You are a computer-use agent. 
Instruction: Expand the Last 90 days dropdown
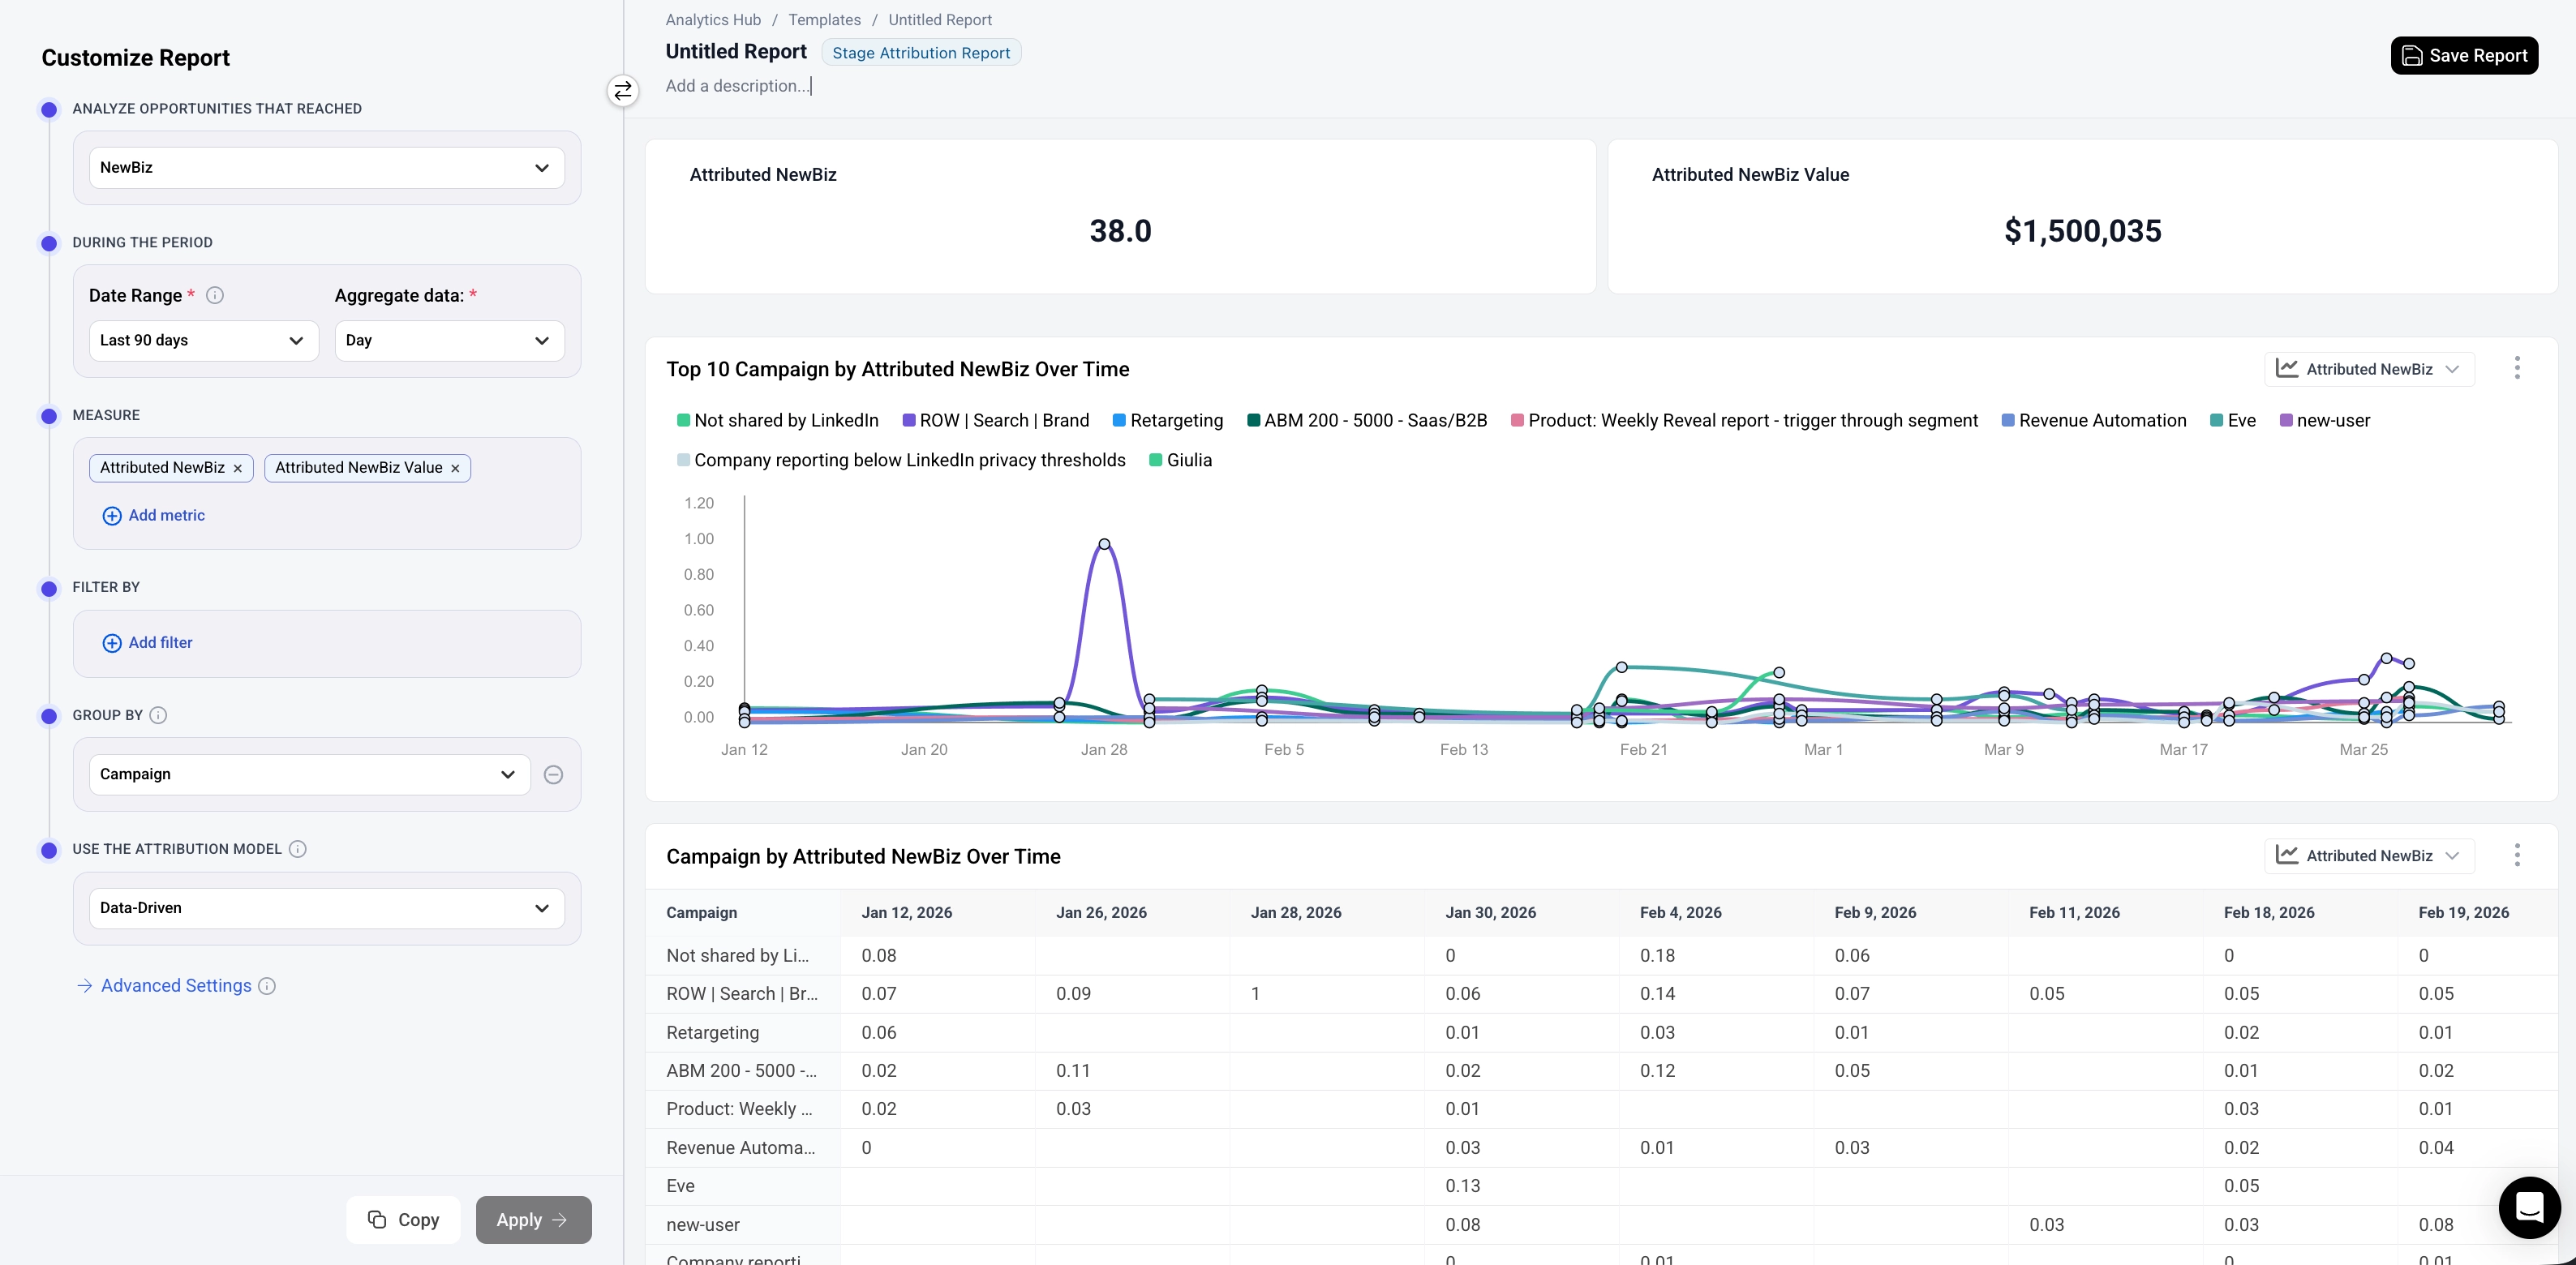[x=203, y=340]
